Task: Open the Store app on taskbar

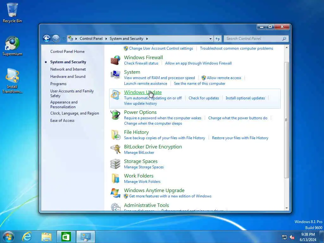Action: click(66, 237)
